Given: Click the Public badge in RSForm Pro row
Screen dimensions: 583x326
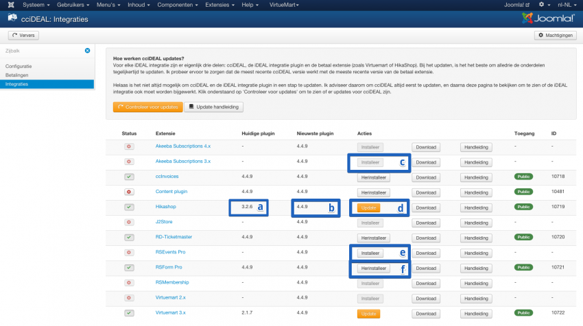Looking at the screenshot, I should (x=523, y=267).
